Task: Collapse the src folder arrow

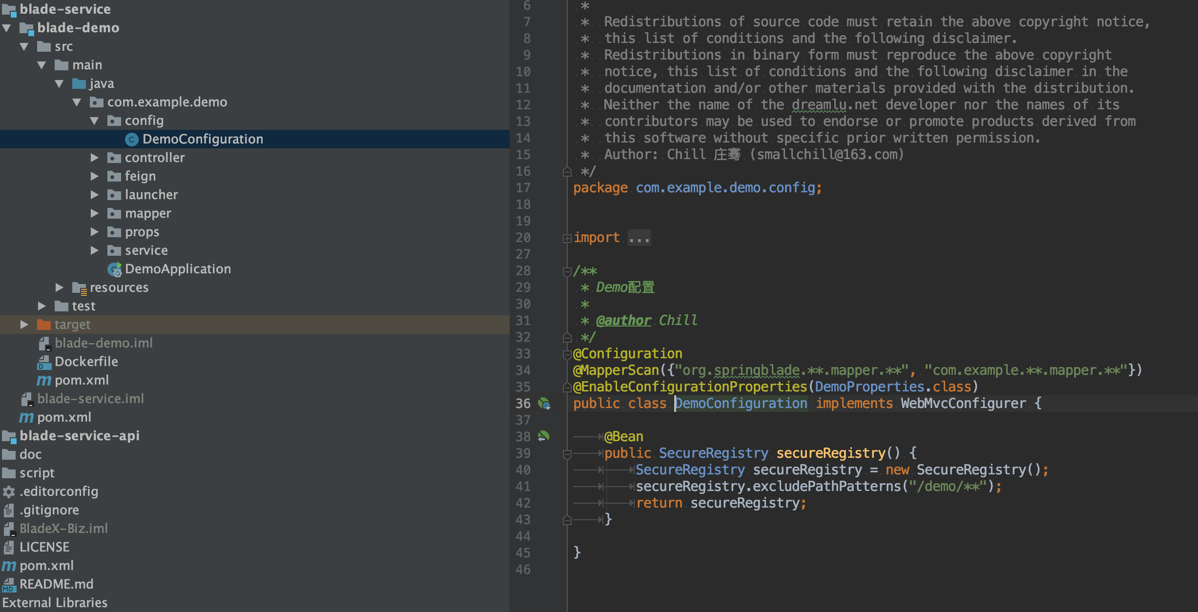Action: pyautogui.click(x=24, y=47)
